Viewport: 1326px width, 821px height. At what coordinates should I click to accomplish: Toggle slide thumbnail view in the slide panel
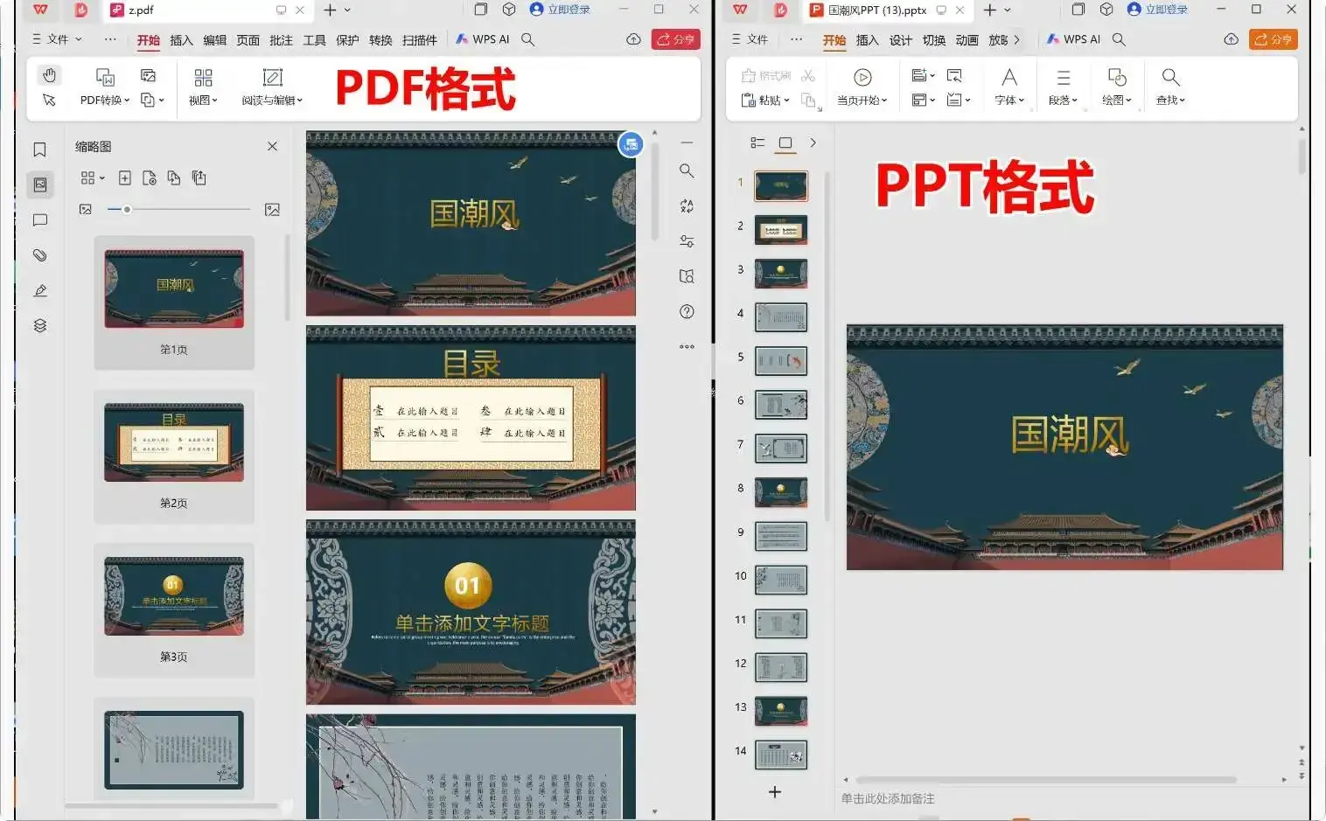(x=785, y=143)
